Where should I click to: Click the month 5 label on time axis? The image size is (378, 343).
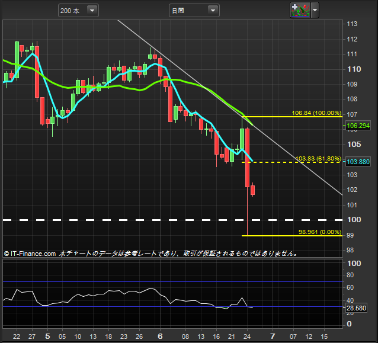pos(47,336)
